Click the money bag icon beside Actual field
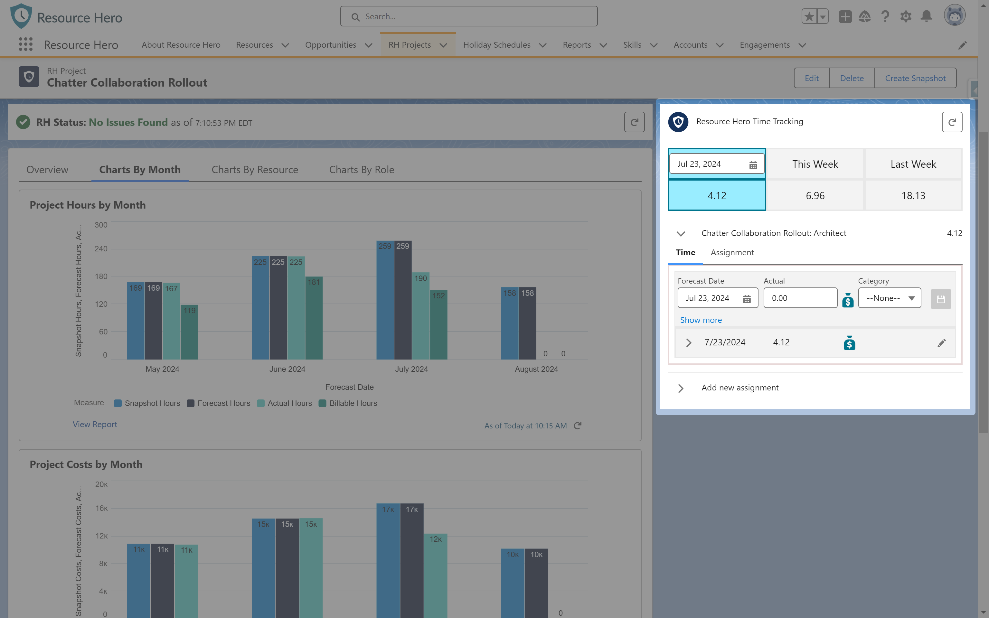 [848, 300]
